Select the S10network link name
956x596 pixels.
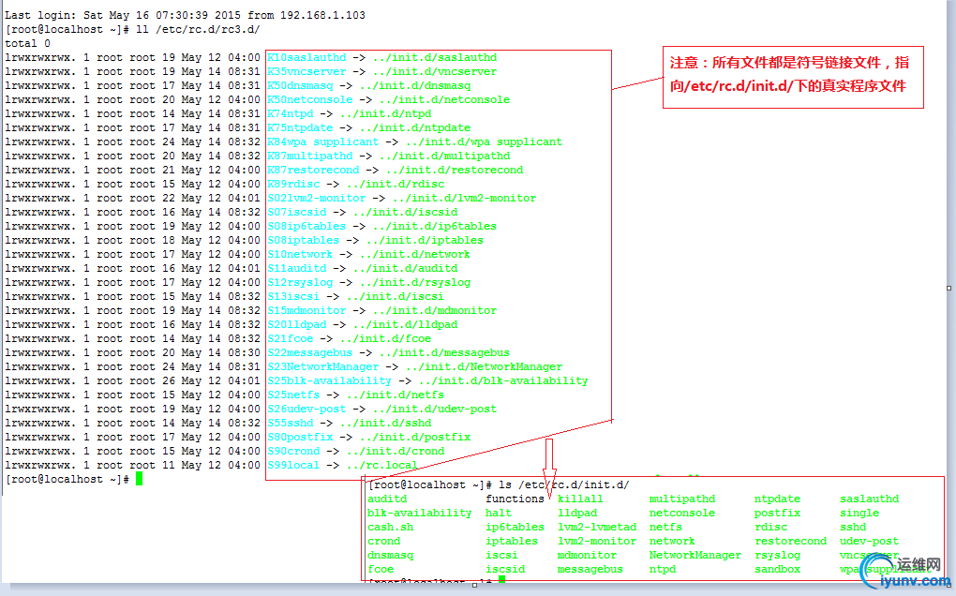pyautogui.click(x=300, y=254)
